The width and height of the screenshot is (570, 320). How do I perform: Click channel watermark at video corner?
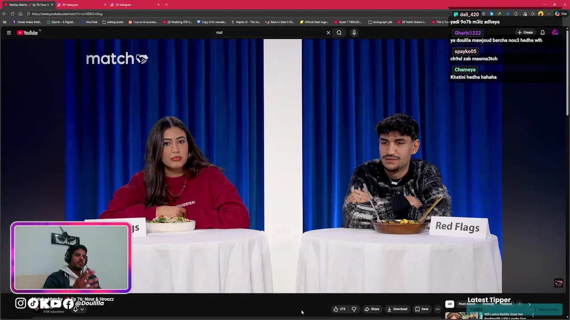click(558, 283)
